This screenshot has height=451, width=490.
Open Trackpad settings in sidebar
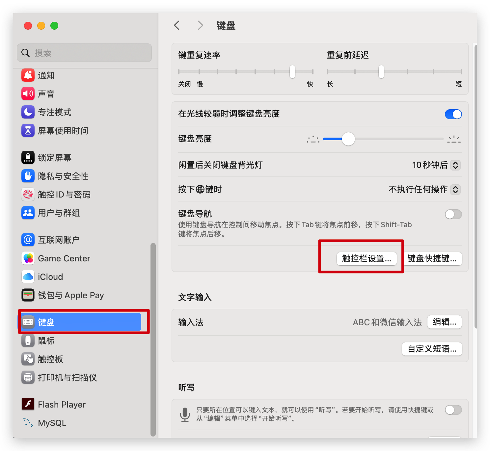point(50,359)
